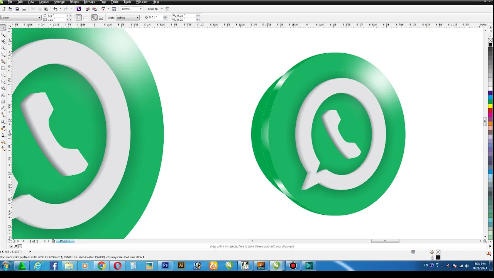Select the Connector tool

pyautogui.click(x=3, y=115)
